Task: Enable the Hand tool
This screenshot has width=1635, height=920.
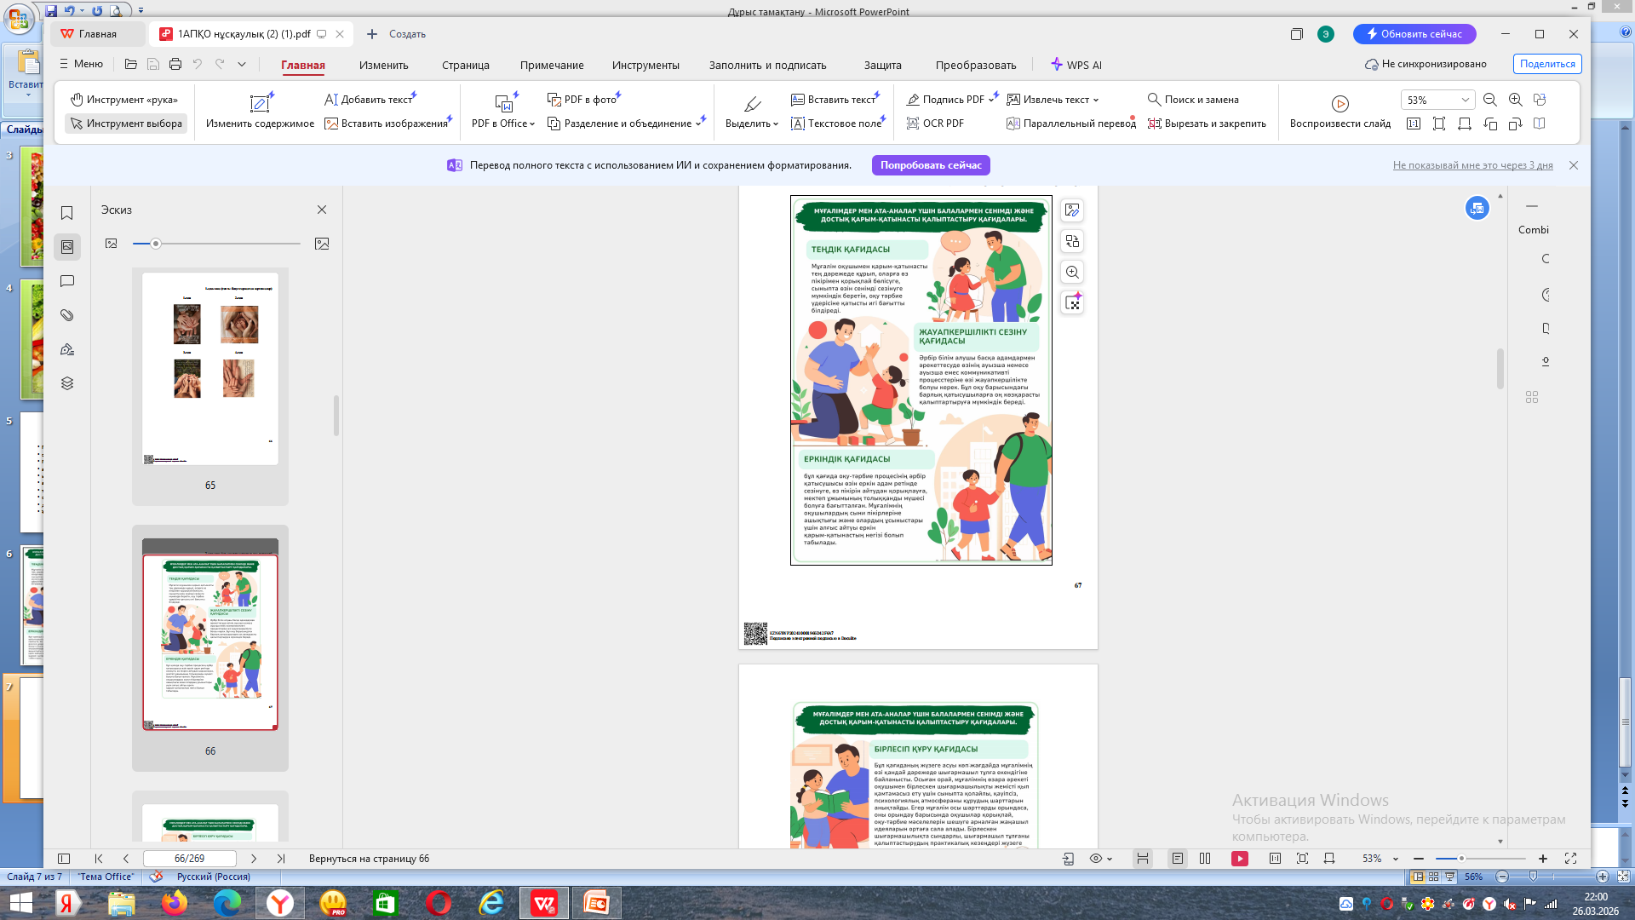Action: tap(124, 100)
